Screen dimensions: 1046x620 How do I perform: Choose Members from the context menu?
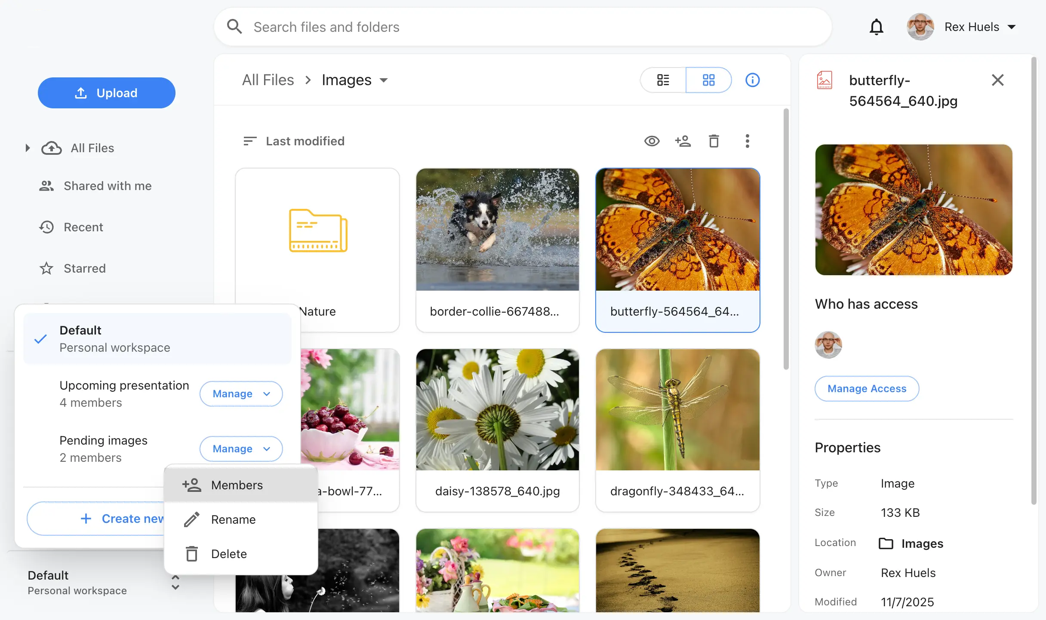pyautogui.click(x=237, y=485)
